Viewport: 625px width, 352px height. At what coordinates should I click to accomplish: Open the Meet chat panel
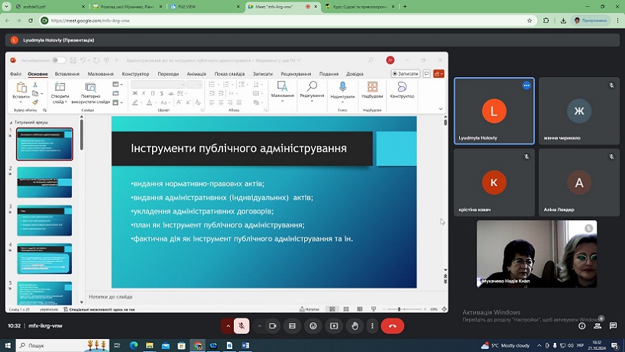(613, 326)
